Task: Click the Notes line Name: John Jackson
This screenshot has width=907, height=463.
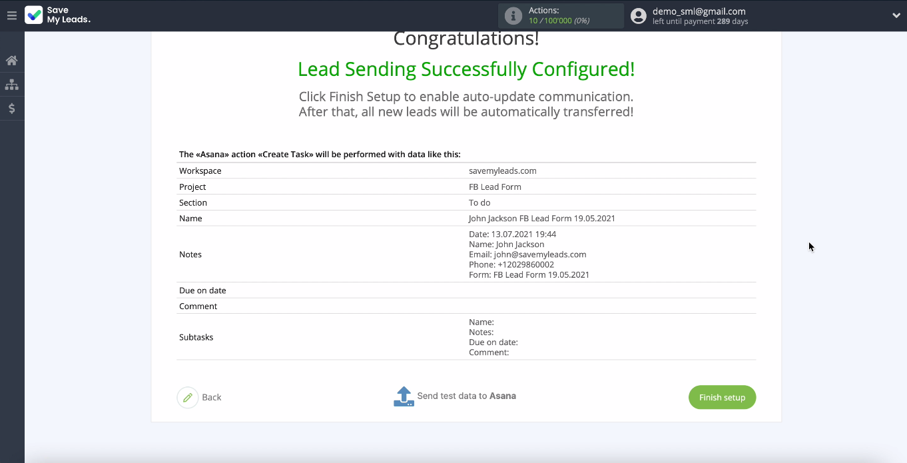Action: (x=506, y=244)
